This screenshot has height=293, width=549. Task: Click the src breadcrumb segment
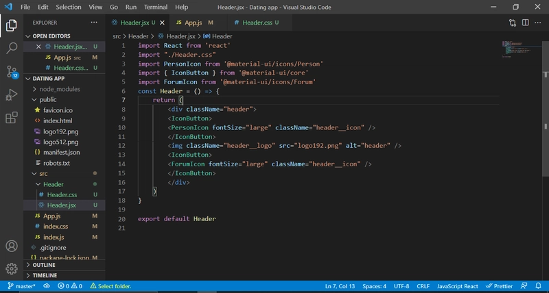coord(117,36)
